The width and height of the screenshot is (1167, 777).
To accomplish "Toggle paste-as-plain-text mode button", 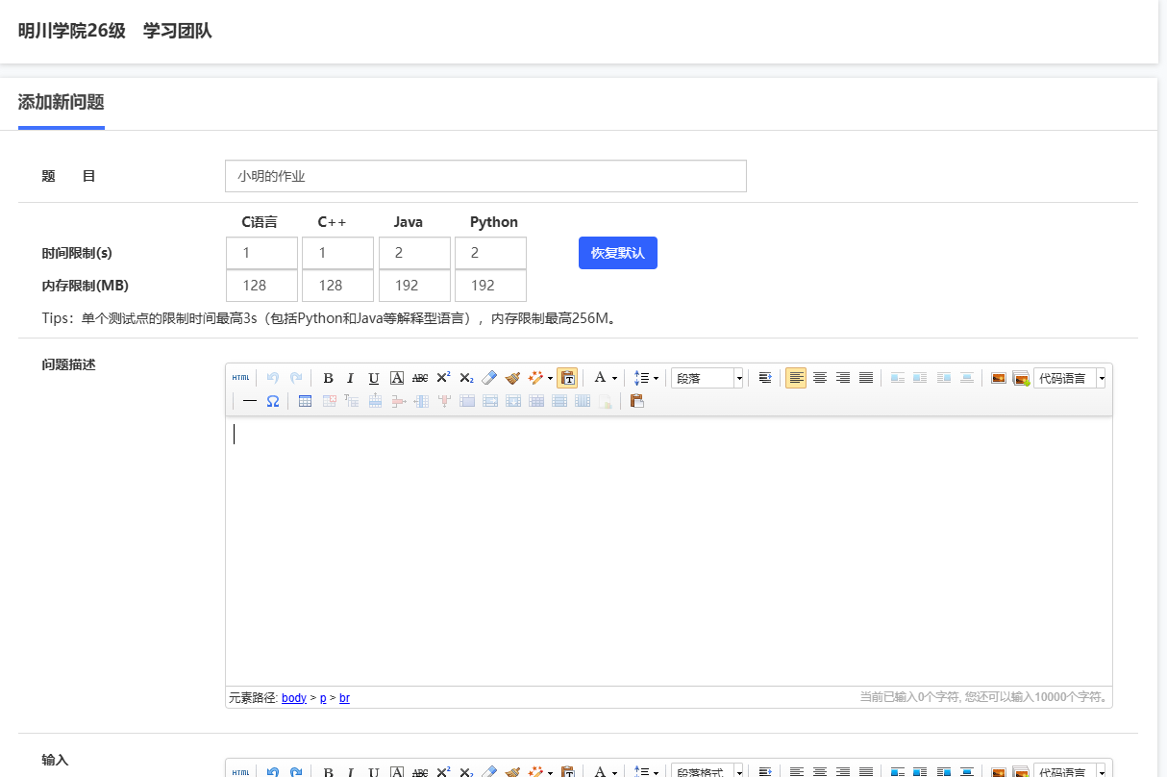I will pyautogui.click(x=567, y=378).
